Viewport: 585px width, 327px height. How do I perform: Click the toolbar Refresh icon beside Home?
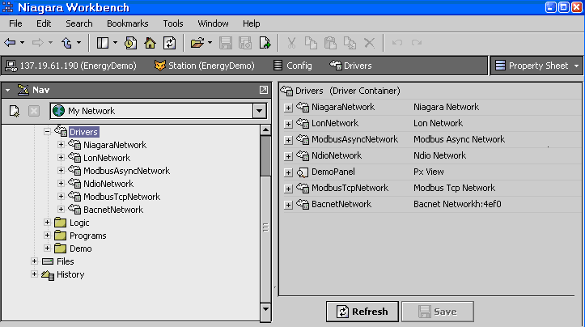click(x=170, y=42)
